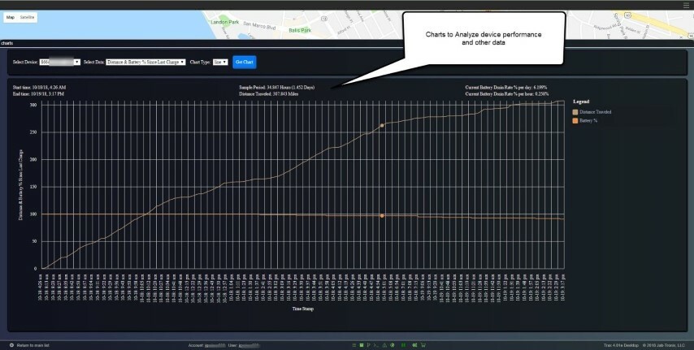Open the Select Device dropdown

click(60, 63)
